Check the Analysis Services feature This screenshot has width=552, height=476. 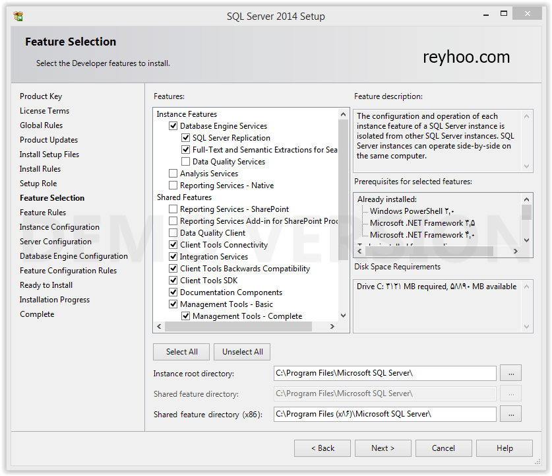click(173, 174)
